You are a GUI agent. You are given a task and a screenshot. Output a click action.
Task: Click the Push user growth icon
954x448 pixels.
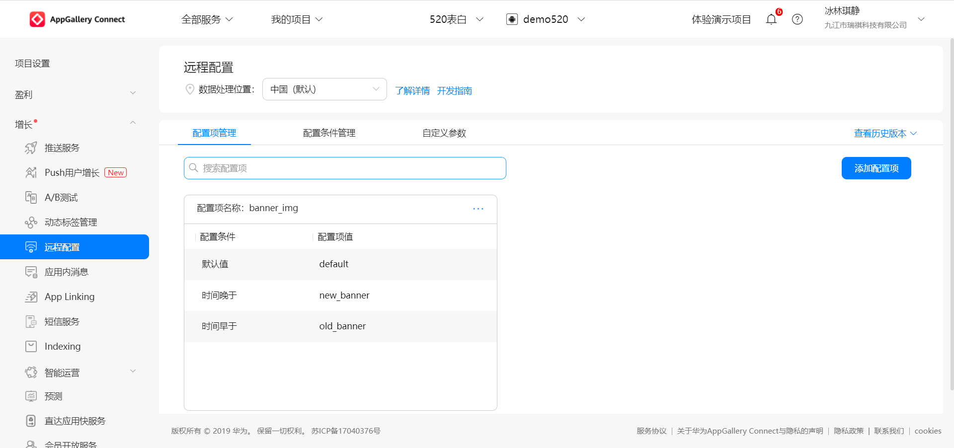pyautogui.click(x=31, y=172)
